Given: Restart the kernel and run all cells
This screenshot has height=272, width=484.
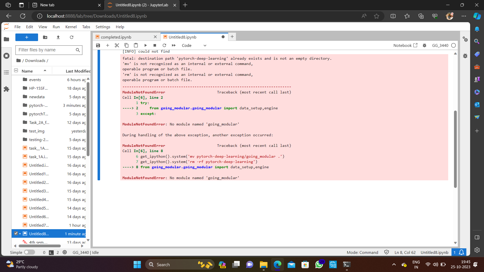Looking at the screenshot, I should (174, 45).
